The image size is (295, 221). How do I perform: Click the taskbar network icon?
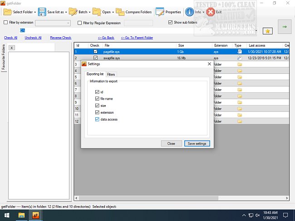[x=251, y=216]
